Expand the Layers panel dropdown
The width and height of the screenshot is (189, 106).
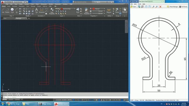(x=62, y=16)
